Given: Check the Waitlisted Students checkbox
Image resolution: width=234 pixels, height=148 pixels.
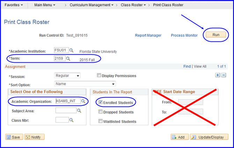Looking at the screenshot, I should pyautogui.click(x=100, y=121).
